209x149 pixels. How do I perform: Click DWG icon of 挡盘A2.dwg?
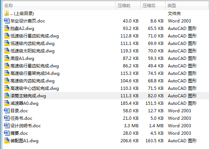(x=7, y=28)
